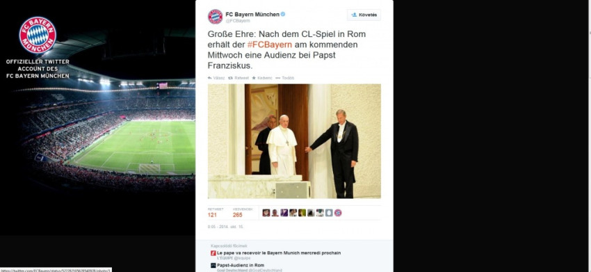
Task: Expand the Tovább more options menu
Action: tap(284, 78)
